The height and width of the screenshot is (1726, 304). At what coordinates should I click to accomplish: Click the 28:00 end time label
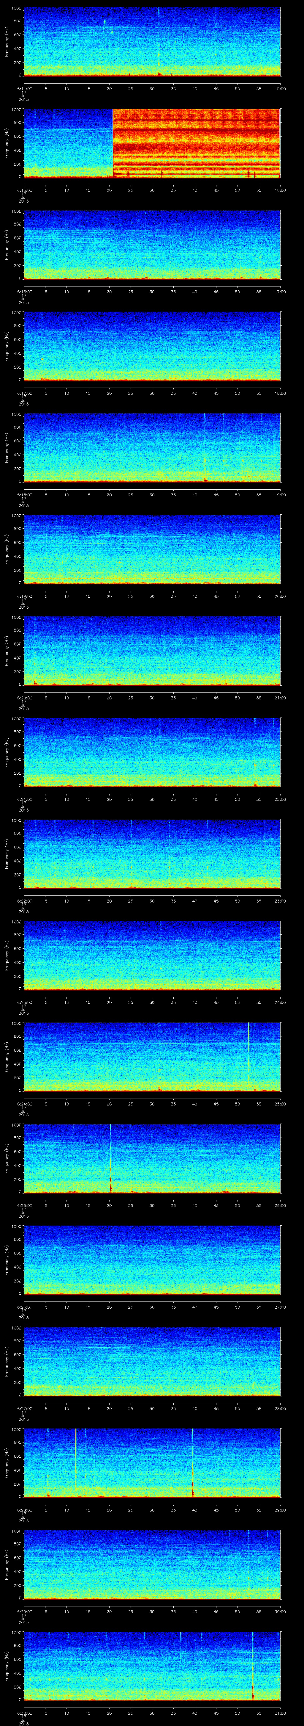coord(281,1408)
